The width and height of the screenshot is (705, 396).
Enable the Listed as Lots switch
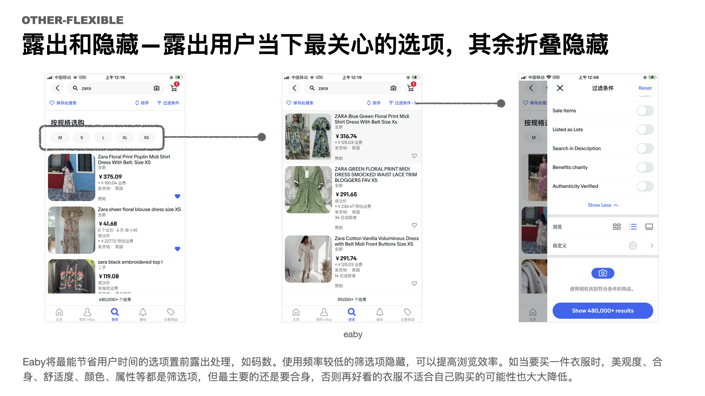[x=645, y=129]
